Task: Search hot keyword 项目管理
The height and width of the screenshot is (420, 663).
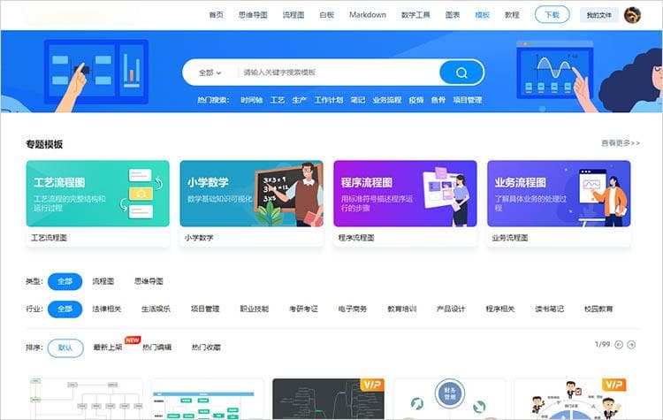Action: tap(468, 100)
